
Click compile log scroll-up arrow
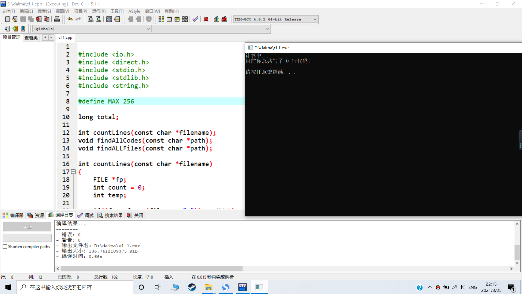click(517, 224)
